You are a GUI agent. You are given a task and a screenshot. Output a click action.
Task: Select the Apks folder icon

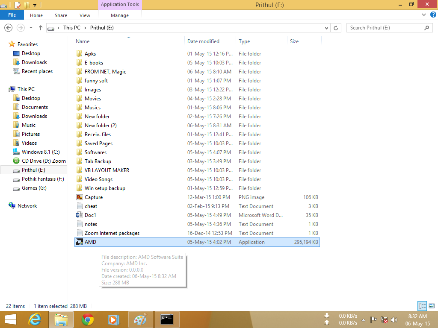[x=79, y=53]
